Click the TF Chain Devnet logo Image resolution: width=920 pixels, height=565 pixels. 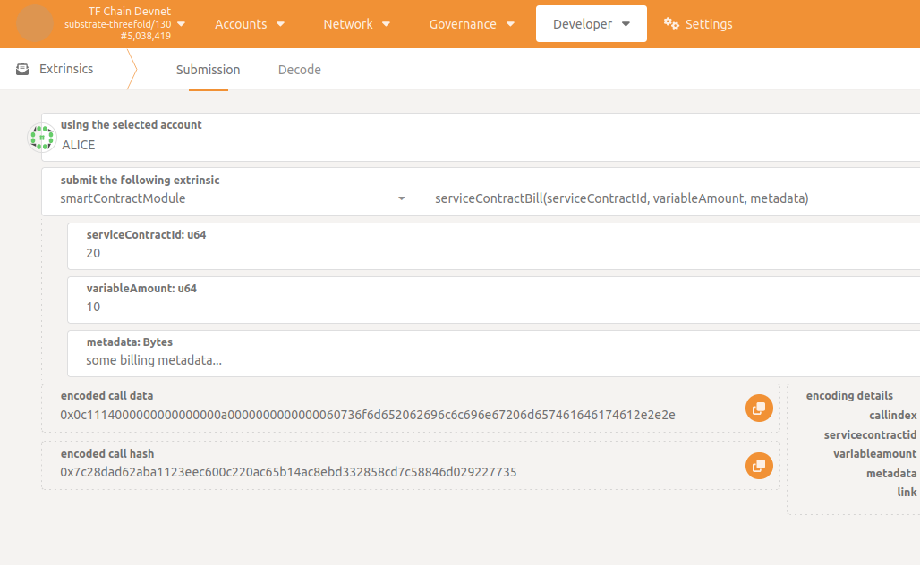pos(35,23)
